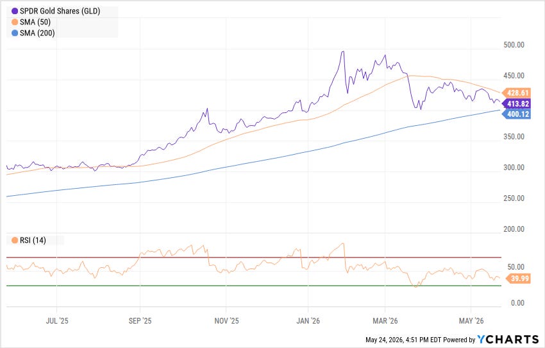Click the YCHARTS logo

coord(508,339)
